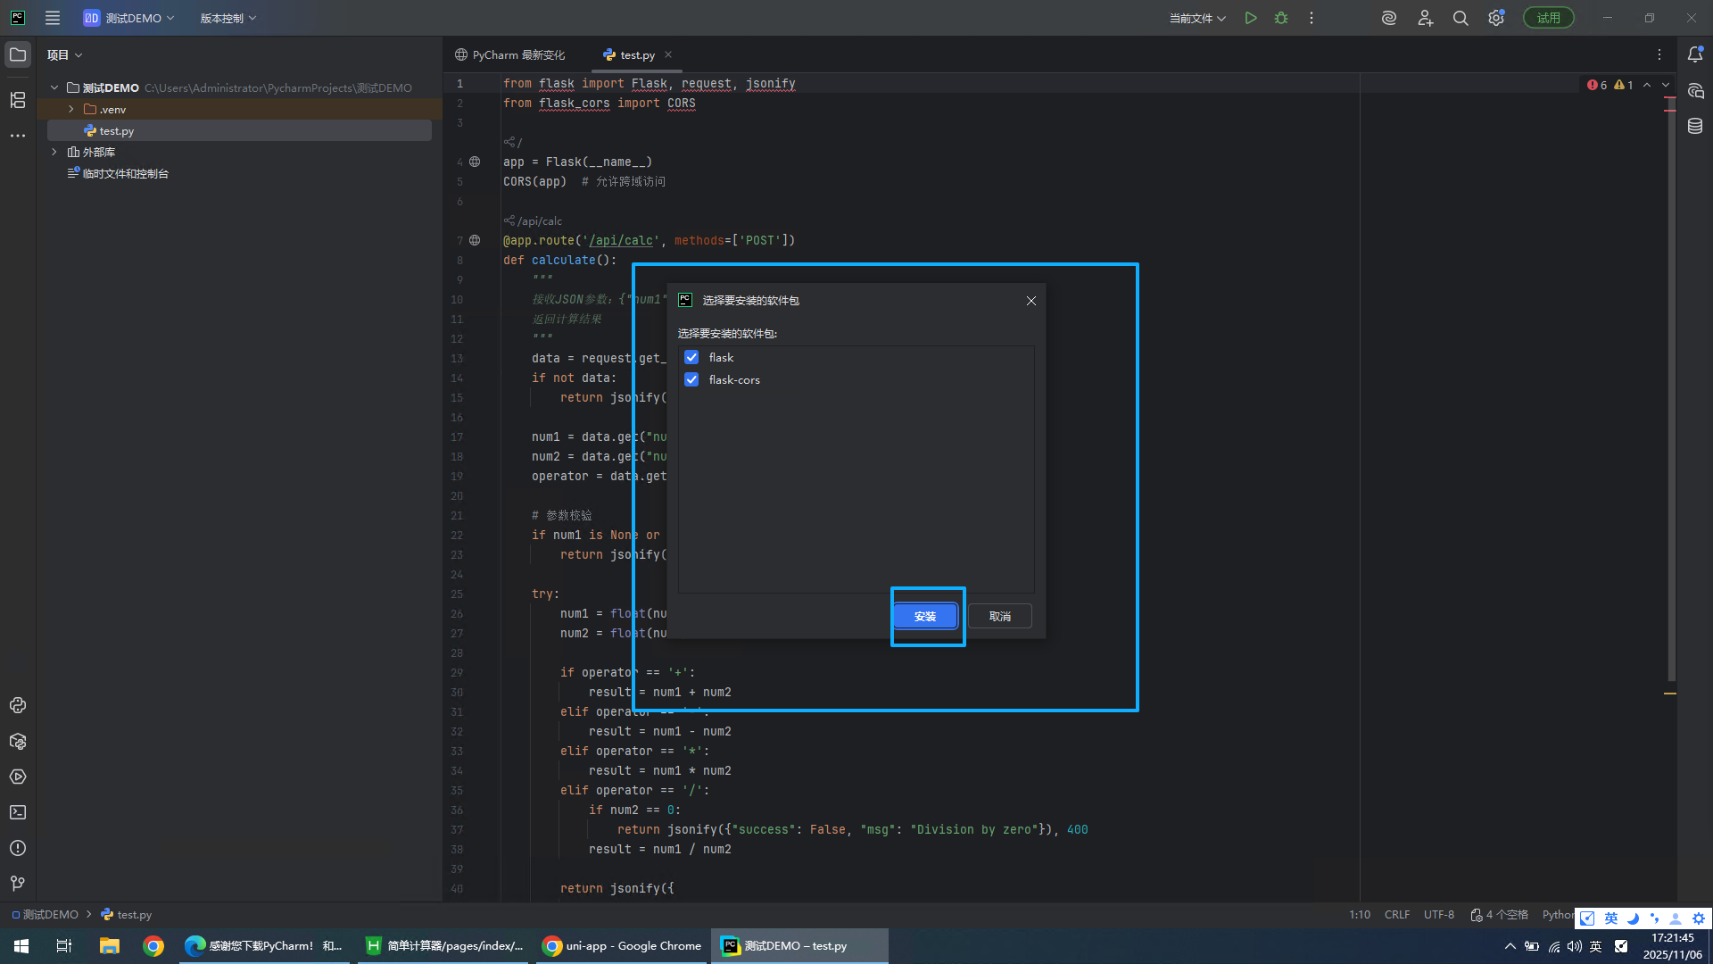Expand the .venv folder
1713x964 pixels.
click(71, 109)
